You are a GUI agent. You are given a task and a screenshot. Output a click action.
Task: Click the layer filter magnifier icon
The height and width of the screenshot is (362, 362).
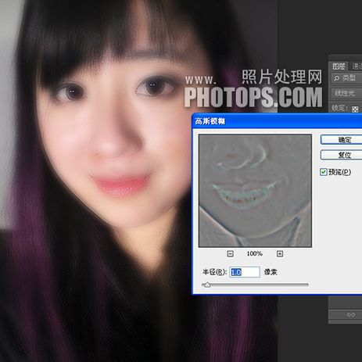point(336,78)
